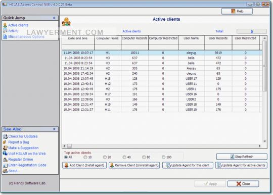Open the Active clients link in Quick Jump

[x=18, y=25]
